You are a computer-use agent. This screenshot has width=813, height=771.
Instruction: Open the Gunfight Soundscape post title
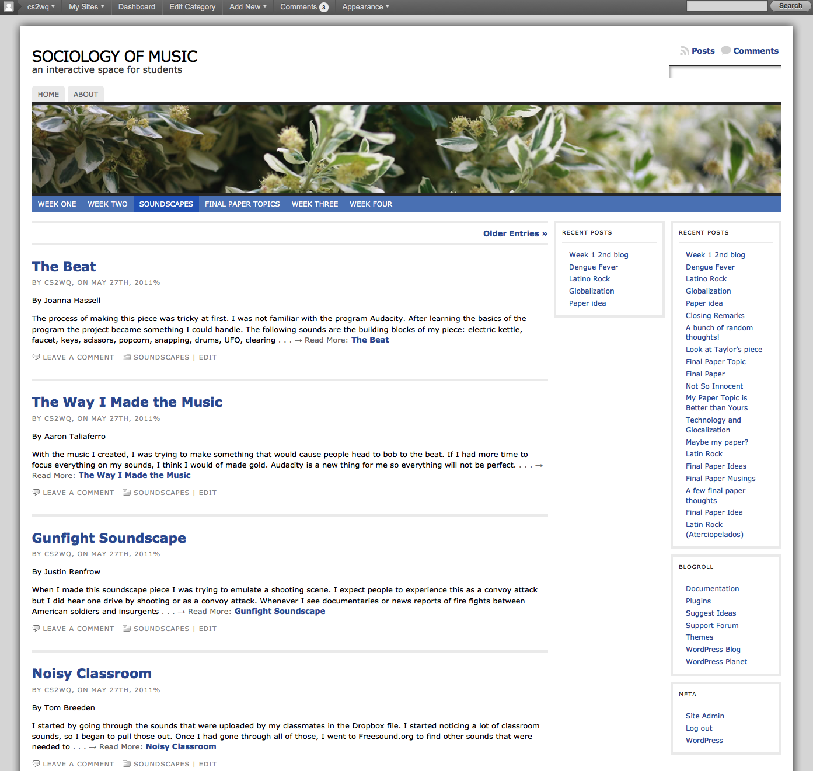point(109,538)
